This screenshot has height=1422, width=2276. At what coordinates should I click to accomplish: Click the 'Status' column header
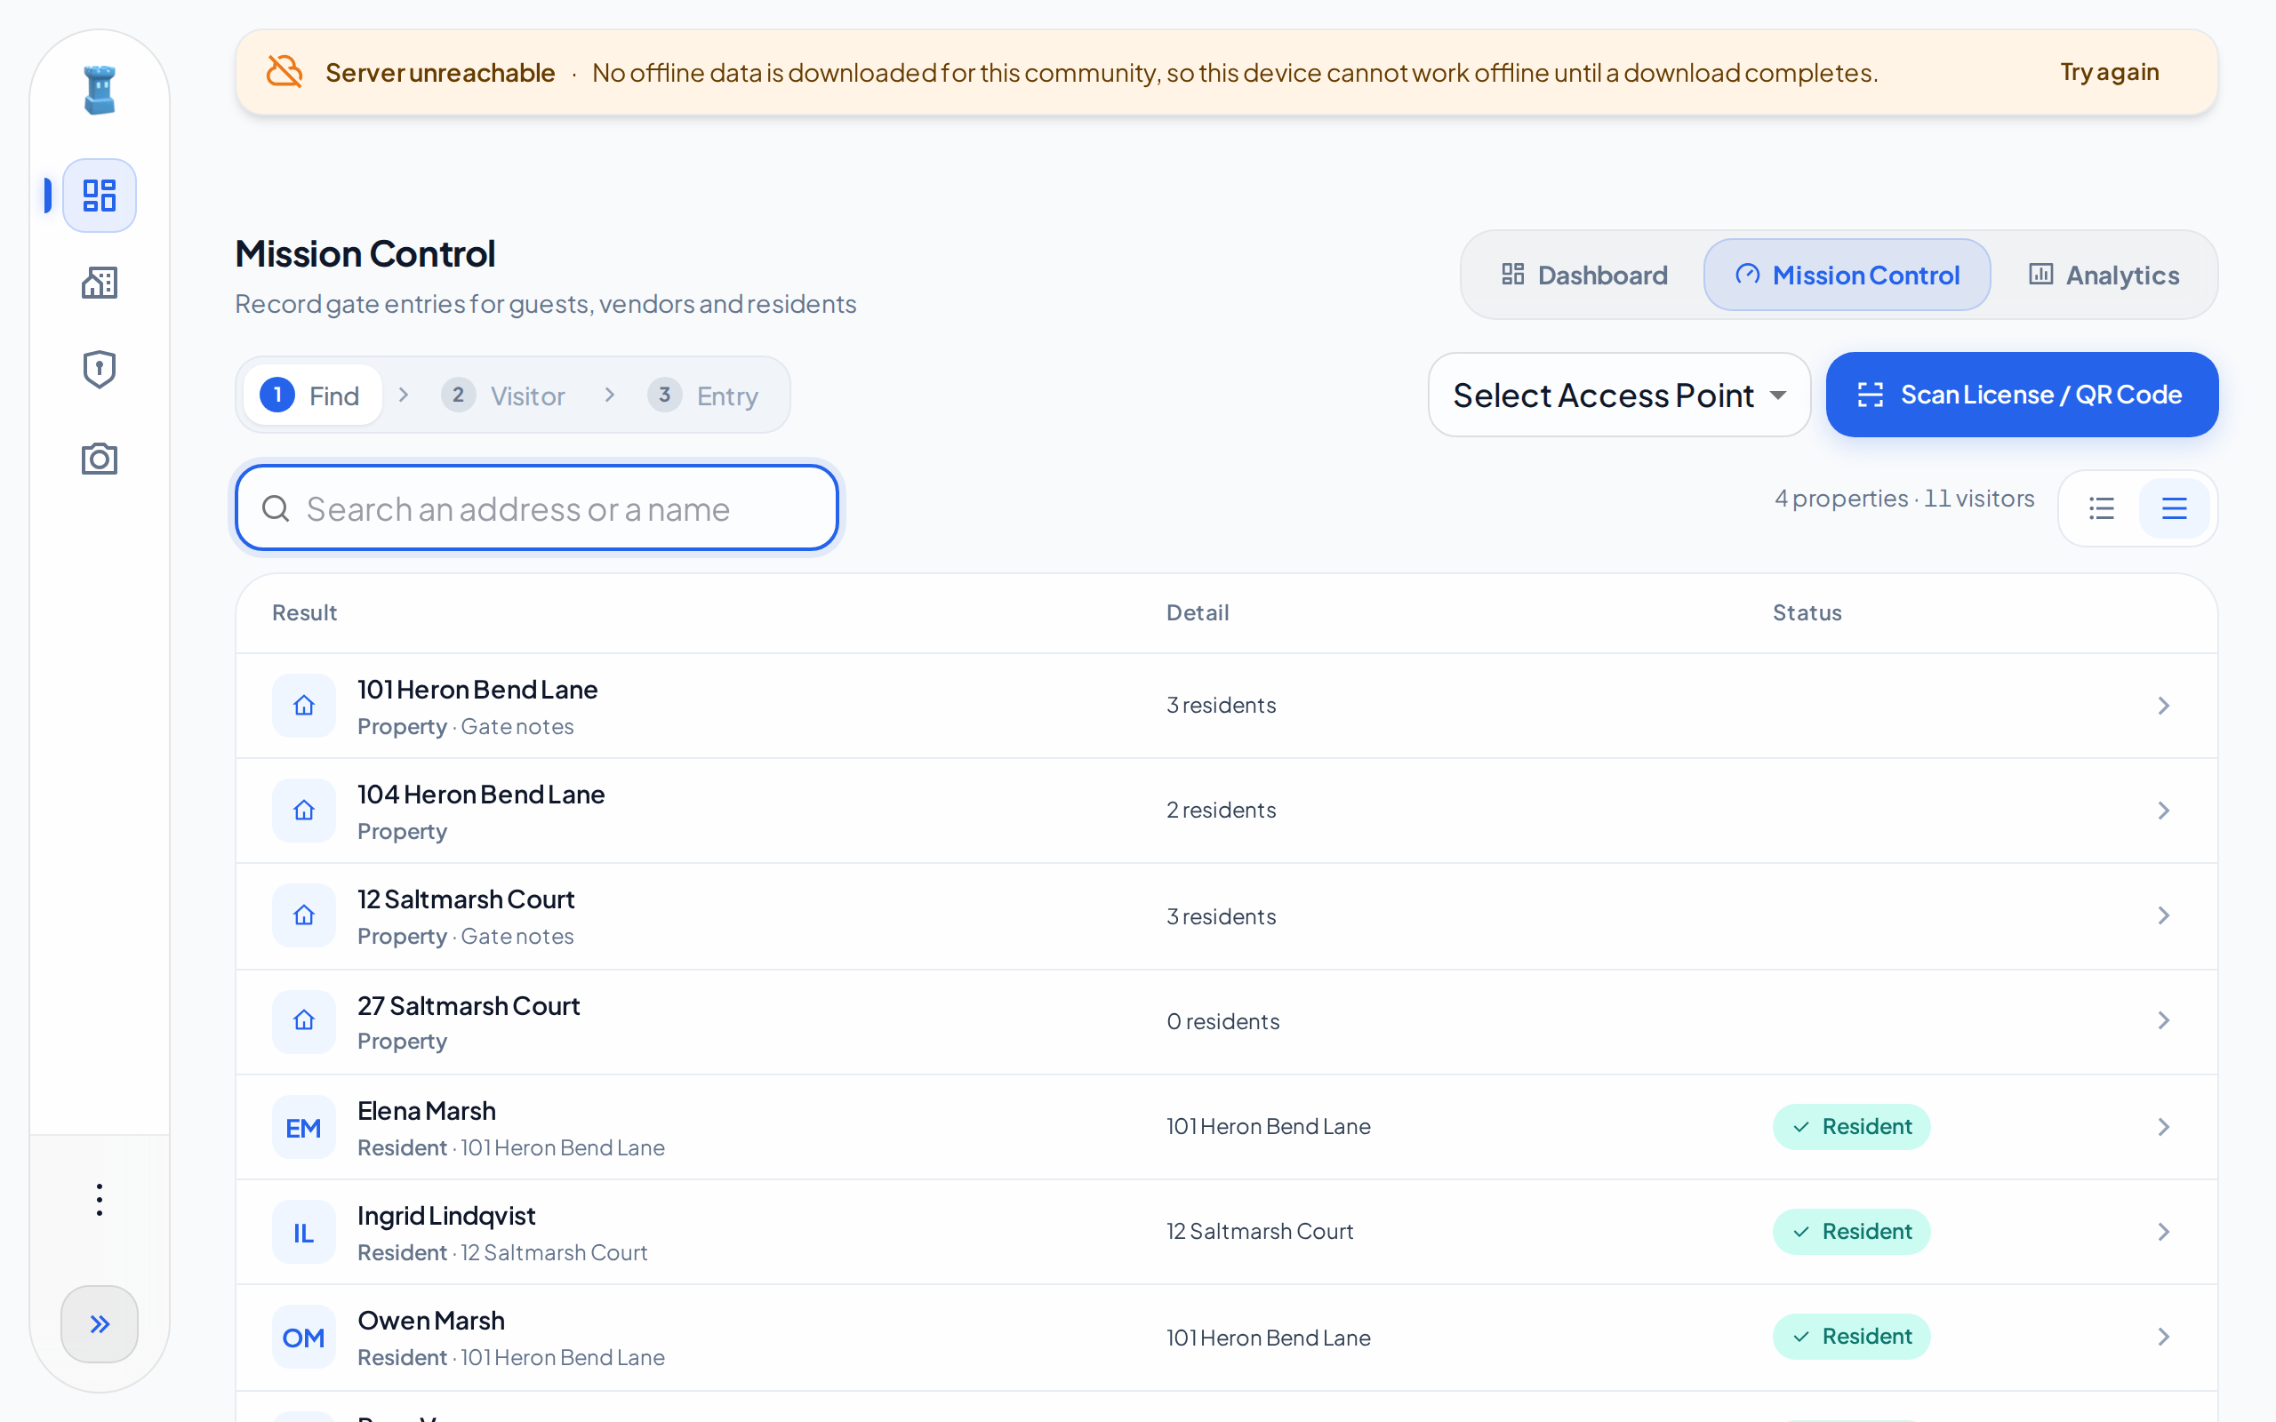tap(1807, 613)
